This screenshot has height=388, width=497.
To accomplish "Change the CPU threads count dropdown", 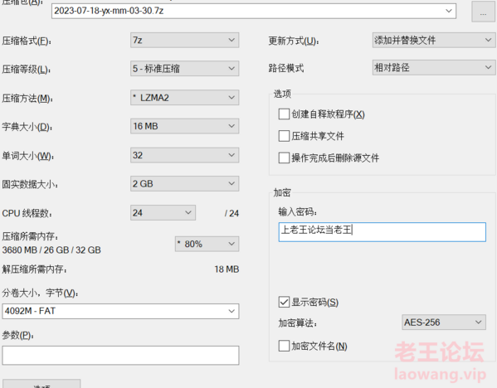I will (163, 212).
